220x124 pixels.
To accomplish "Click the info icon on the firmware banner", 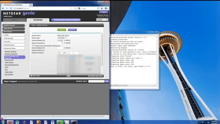I will (x=53, y=20).
